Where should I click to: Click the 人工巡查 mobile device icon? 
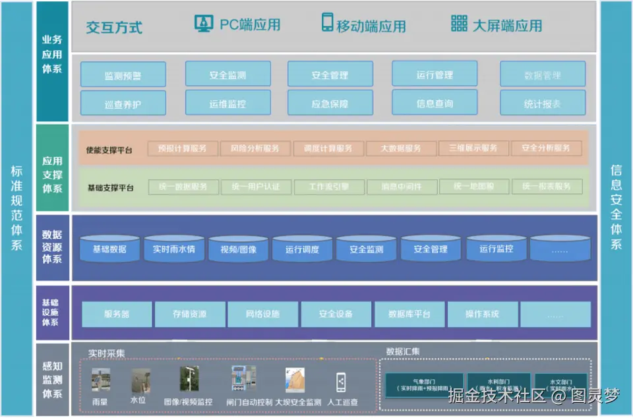pyautogui.click(x=342, y=381)
